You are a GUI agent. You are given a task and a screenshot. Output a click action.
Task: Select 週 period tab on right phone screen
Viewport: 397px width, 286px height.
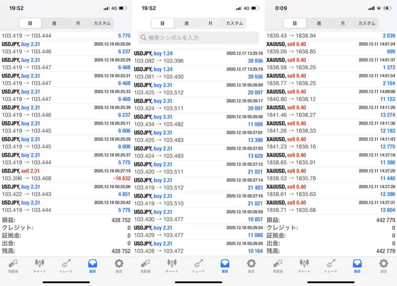[319, 23]
